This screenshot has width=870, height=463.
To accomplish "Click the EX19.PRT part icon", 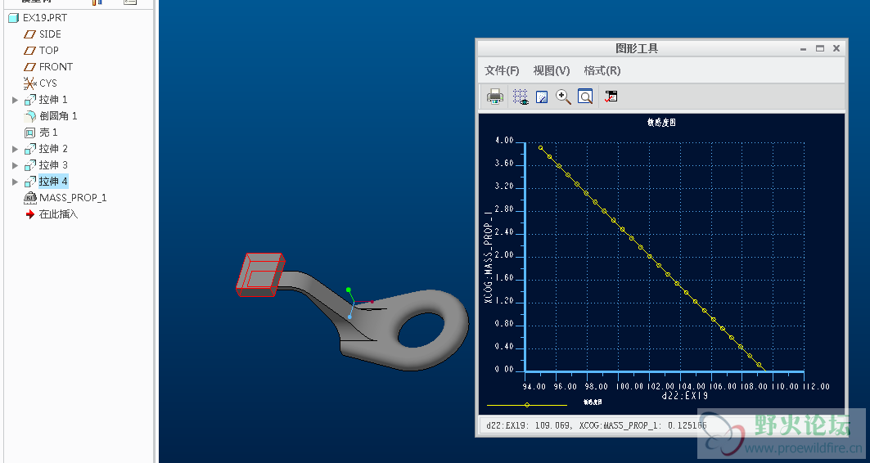I will click(x=14, y=18).
